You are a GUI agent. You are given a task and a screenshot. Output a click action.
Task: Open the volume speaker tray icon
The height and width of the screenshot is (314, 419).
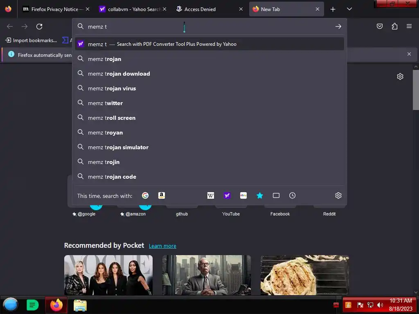(380, 305)
